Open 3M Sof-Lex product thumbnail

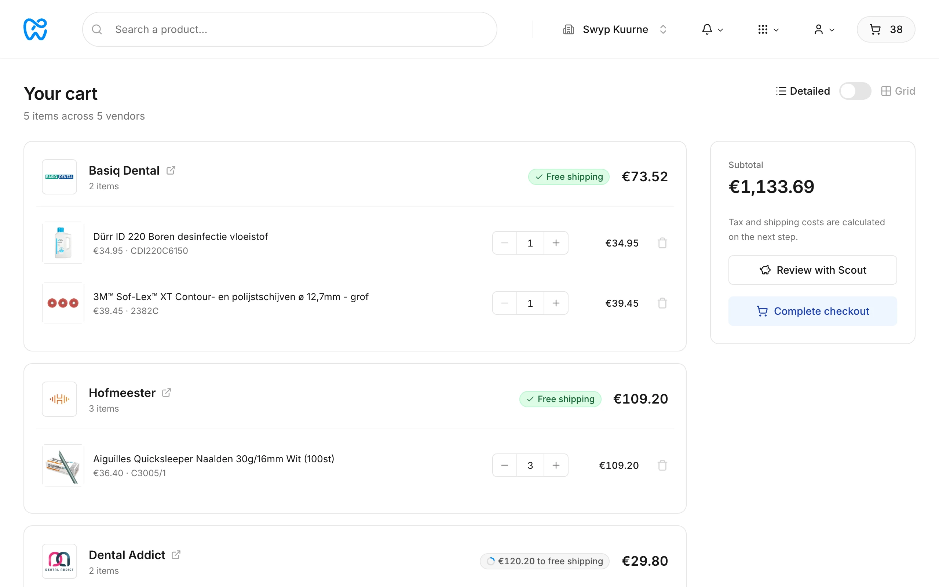[63, 303]
